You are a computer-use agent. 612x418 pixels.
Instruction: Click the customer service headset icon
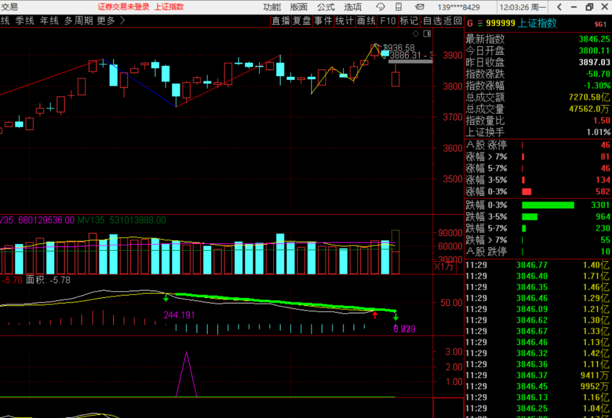click(x=380, y=7)
